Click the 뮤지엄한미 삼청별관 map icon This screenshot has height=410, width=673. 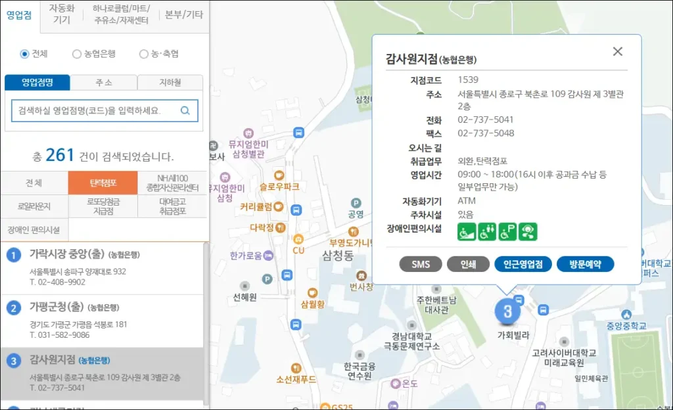tap(248, 133)
